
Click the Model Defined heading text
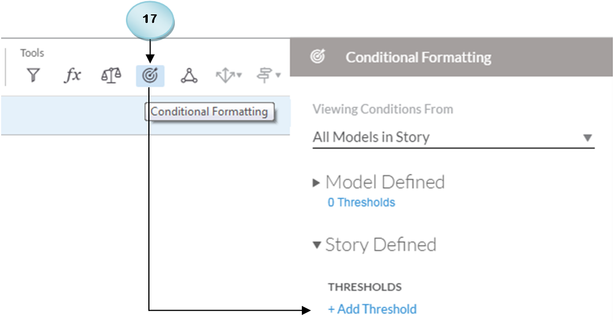(385, 182)
